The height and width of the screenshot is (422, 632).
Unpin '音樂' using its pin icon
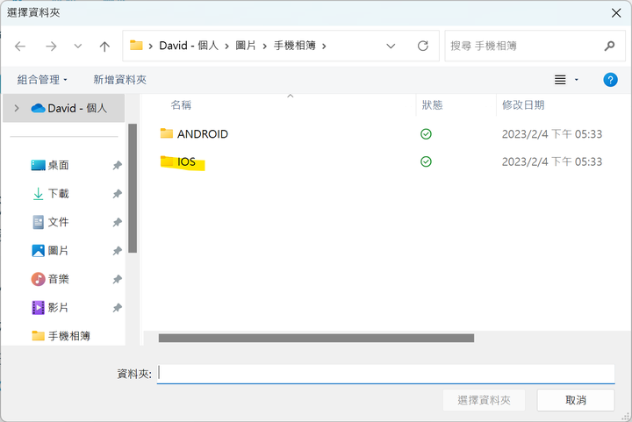pyautogui.click(x=118, y=279)
